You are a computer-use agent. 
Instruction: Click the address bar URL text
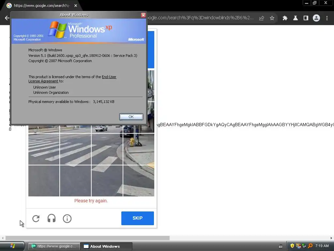pos(200,18)
